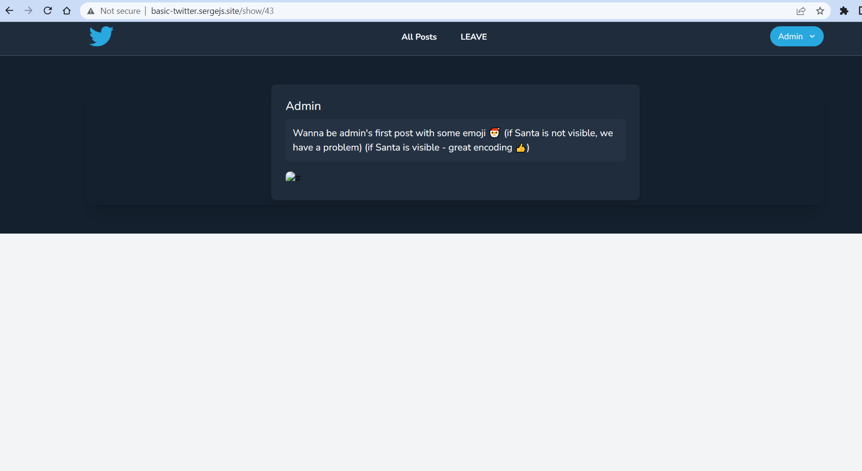The height and width of the screenshot is (471, 862).
Task: Go forward in browser history
Action: pyautogui.click(x=29, y=11)
